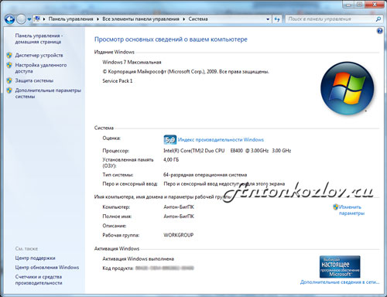Open Дополнительные параметры системы
Viewport: 387px width, 297px height.
click(x=48, y=94)
